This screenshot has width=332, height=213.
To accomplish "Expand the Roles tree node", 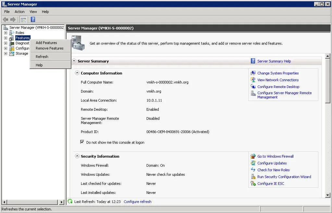I will pyautogui.click(x=6, y=33).
